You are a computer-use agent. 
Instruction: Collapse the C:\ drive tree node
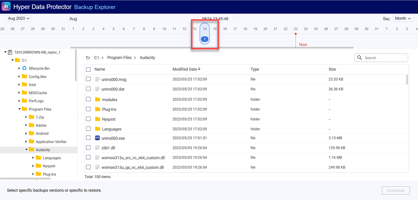(13, 61)
